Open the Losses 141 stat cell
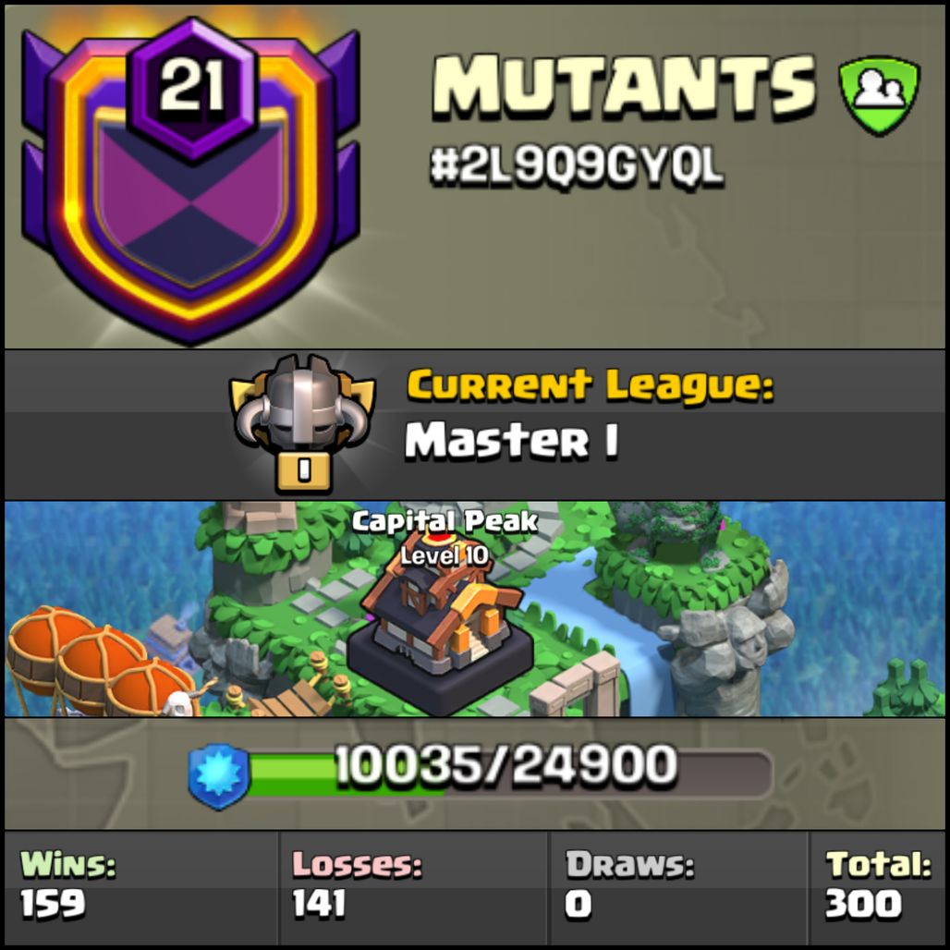Viewport: 950px width, 950px height. pos(413,887)
